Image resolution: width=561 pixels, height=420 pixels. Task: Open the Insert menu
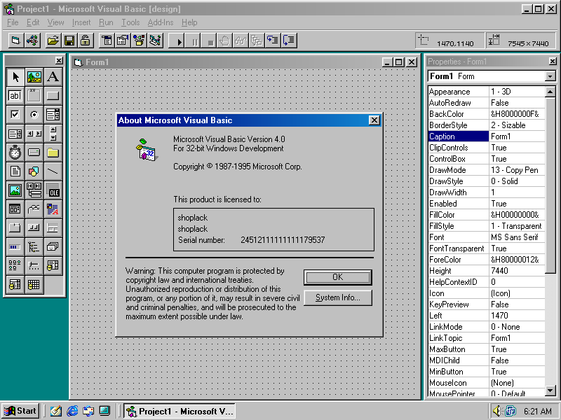(x=81, y=22)
